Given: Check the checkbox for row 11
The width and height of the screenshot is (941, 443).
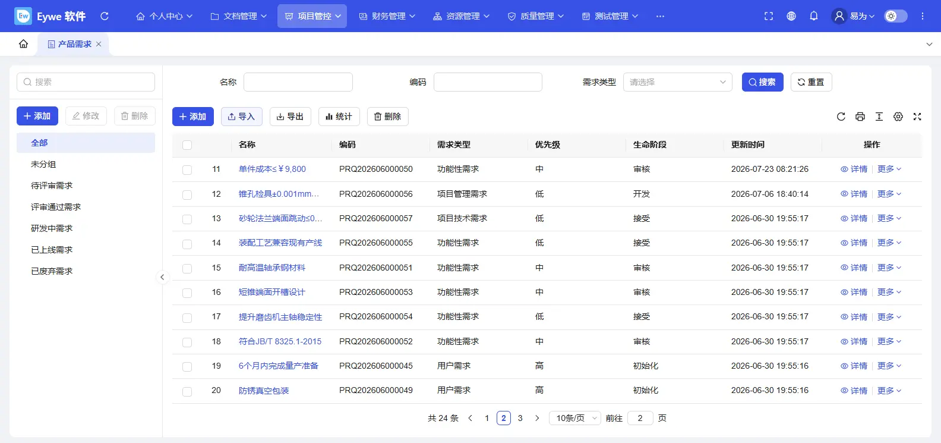Looking at the screenshot, I should coord(187,170).
